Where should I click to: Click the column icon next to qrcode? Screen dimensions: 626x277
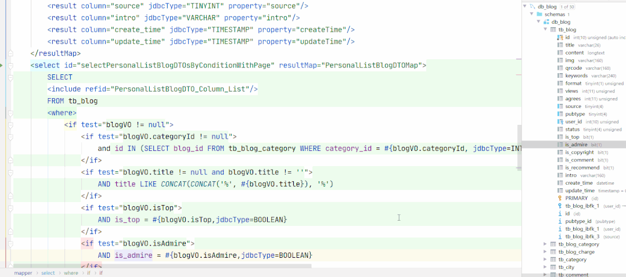tap(560, 68)
